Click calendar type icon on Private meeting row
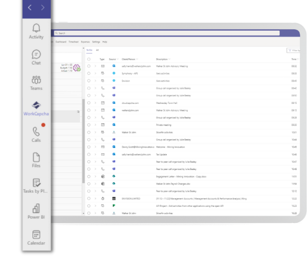307x256 pixels. pyautogui.click(x=103, y=125)
